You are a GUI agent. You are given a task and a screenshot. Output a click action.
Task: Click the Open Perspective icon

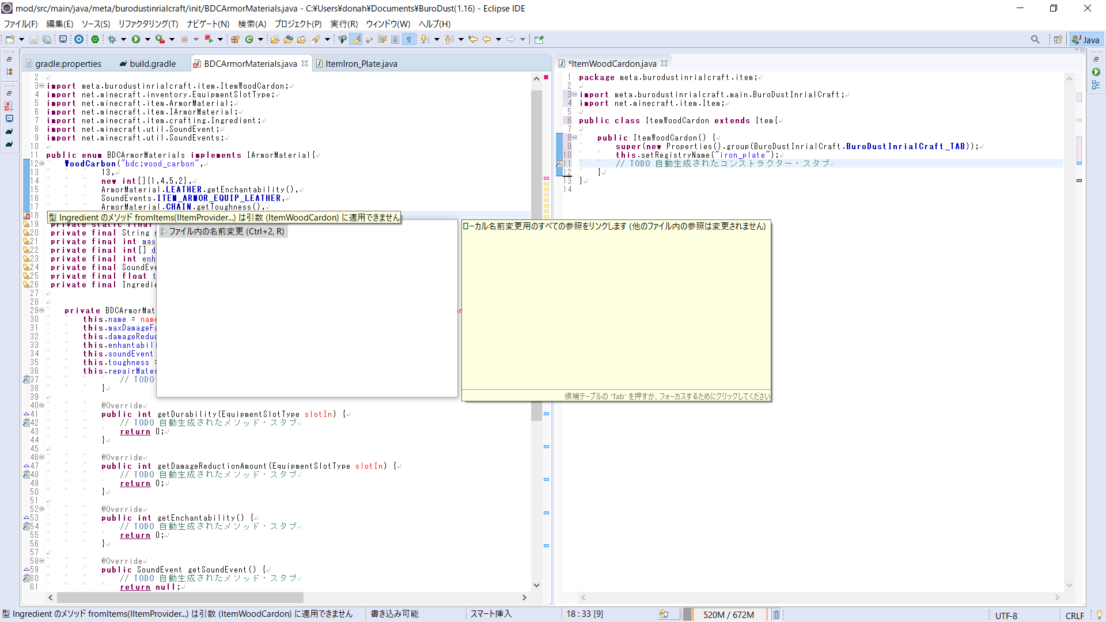(1058, 39)
